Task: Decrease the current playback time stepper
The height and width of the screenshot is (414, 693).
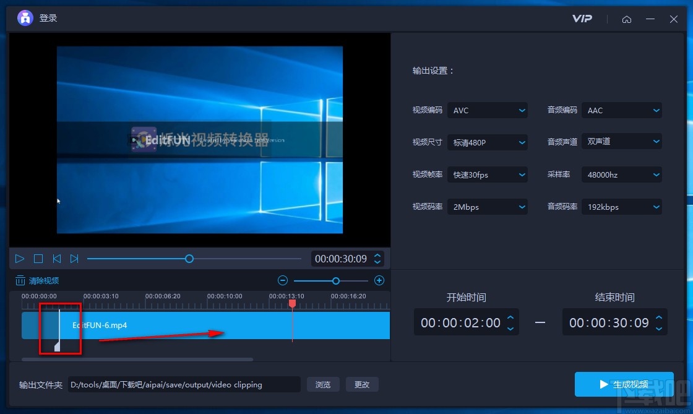Action: pos(377,262)
